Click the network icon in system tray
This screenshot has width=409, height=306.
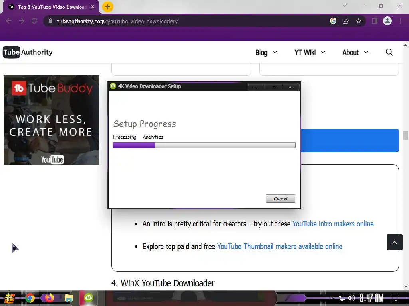[x=342, y=298]
